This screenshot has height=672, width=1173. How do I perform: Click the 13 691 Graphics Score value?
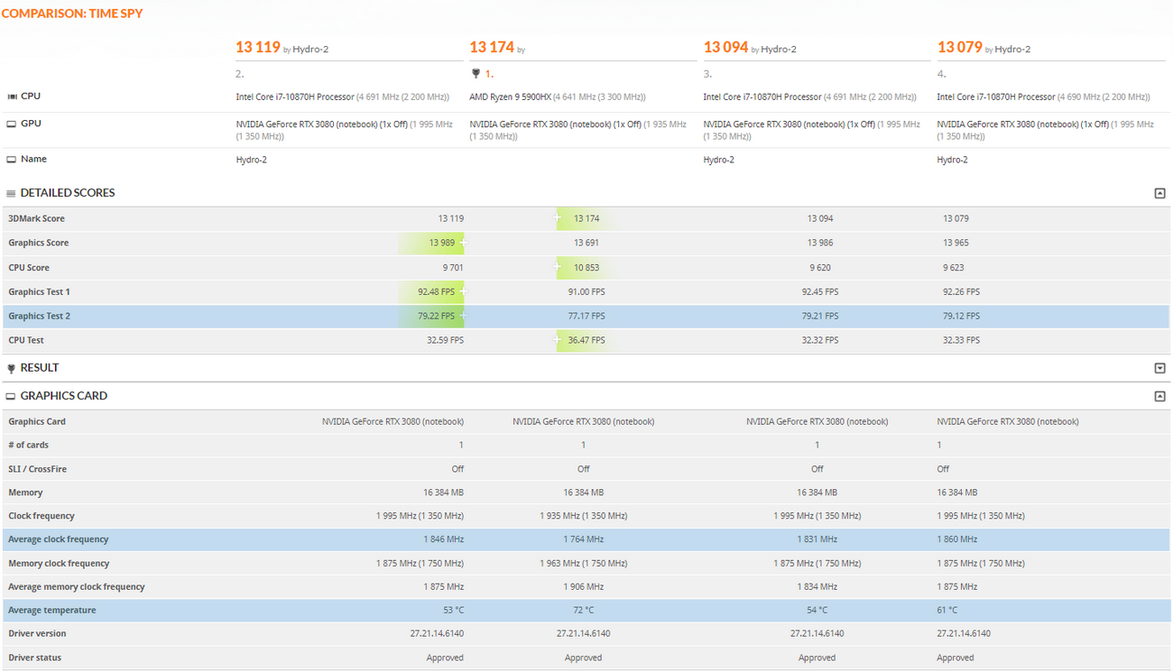586,243
